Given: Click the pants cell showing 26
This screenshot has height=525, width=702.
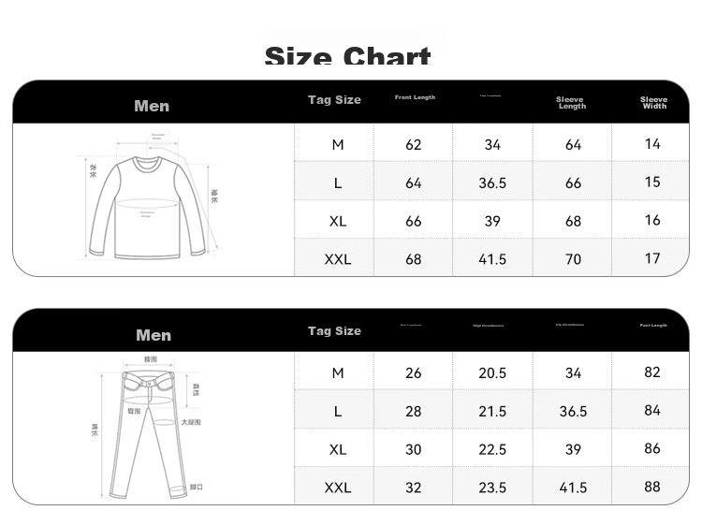Looking at the screenshot, I should pos(413,372).
